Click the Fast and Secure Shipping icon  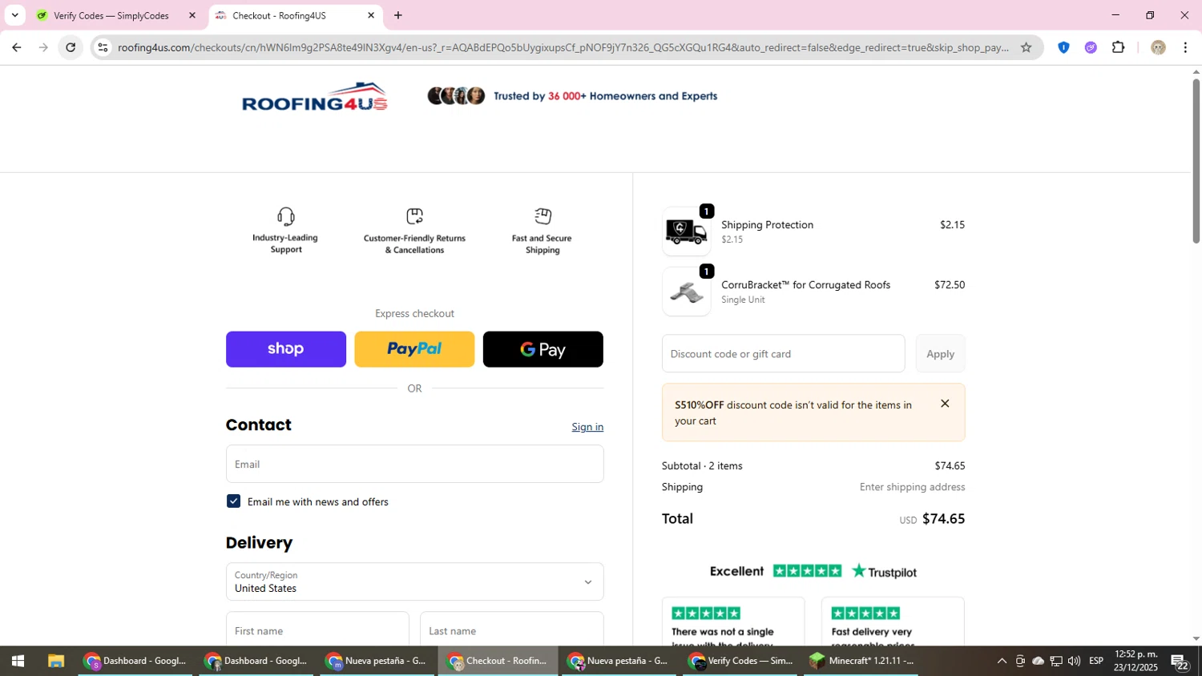point(543,216)
